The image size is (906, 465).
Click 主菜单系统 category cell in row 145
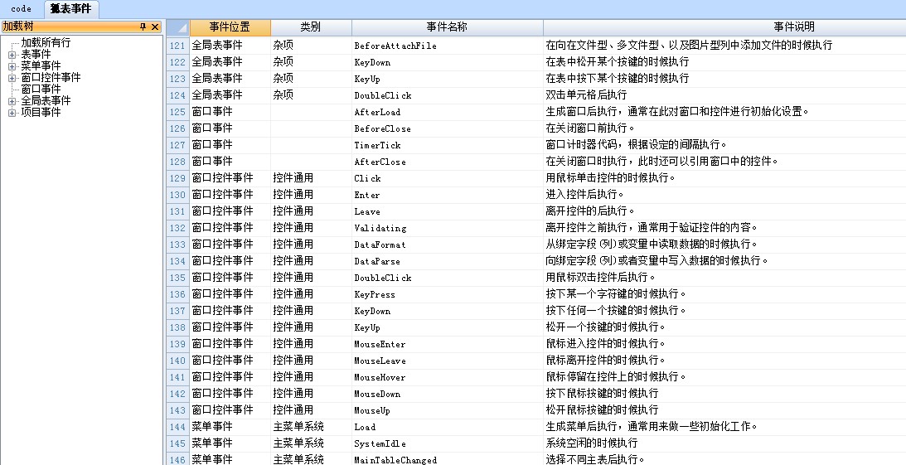pyautogui.click(x=311, y=443)
